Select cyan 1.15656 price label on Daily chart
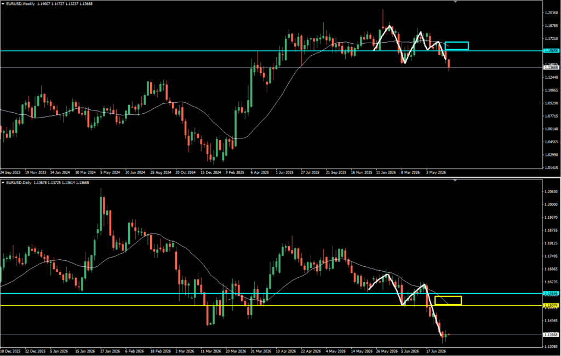This screenshot has height=356, width=561. (x=551, y=293)
